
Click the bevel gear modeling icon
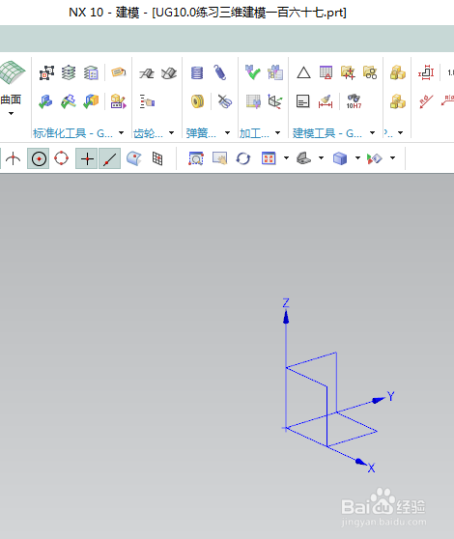tap(169, 72)
